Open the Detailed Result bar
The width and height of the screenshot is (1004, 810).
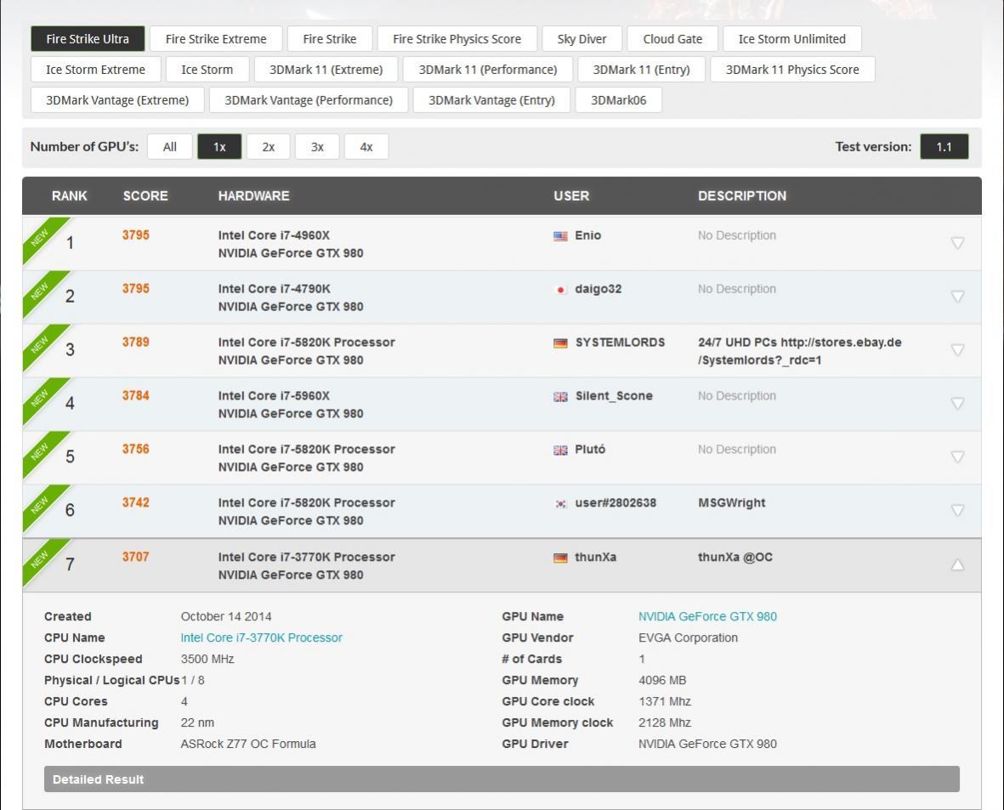click(502, 779)
